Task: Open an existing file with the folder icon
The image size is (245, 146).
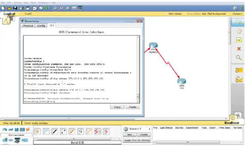Action: pos(9,8)
